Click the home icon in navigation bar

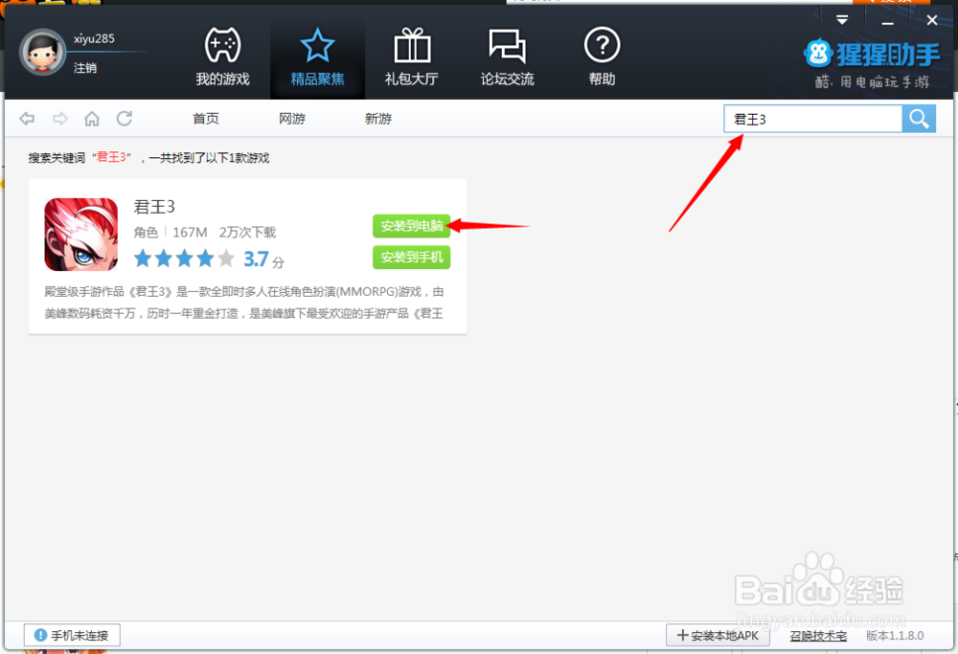pos(92,119)
